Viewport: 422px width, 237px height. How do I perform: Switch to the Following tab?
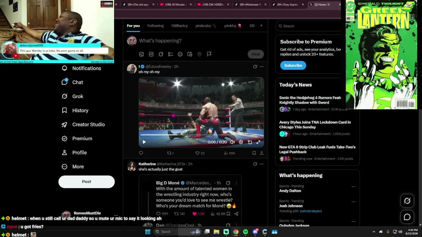point(155,26)
